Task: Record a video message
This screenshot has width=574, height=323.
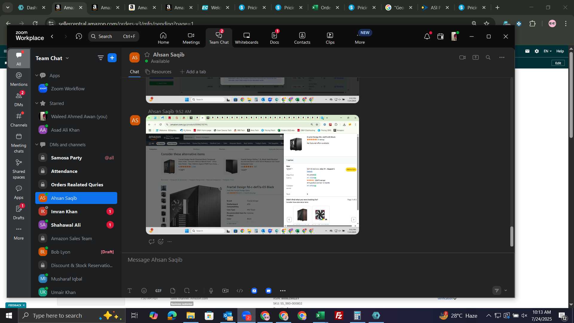Action: tap(225, 291)
